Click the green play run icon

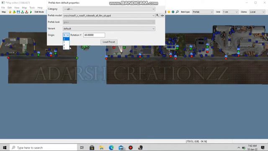tap(31, 12)
